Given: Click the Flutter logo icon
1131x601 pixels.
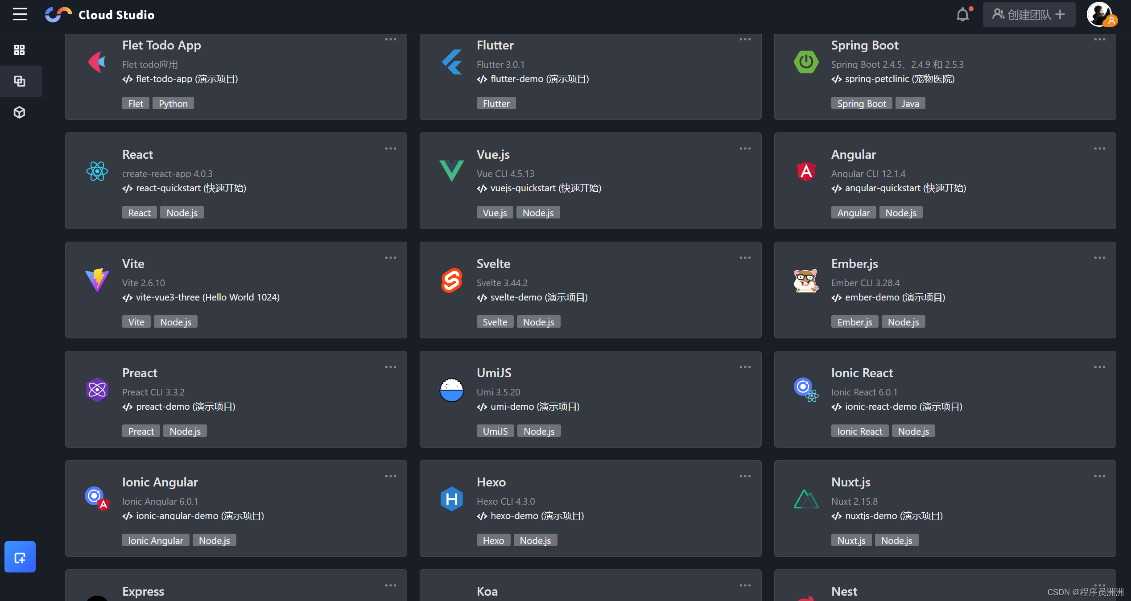Looking at the screenshot, I should [x=452, y=62].
